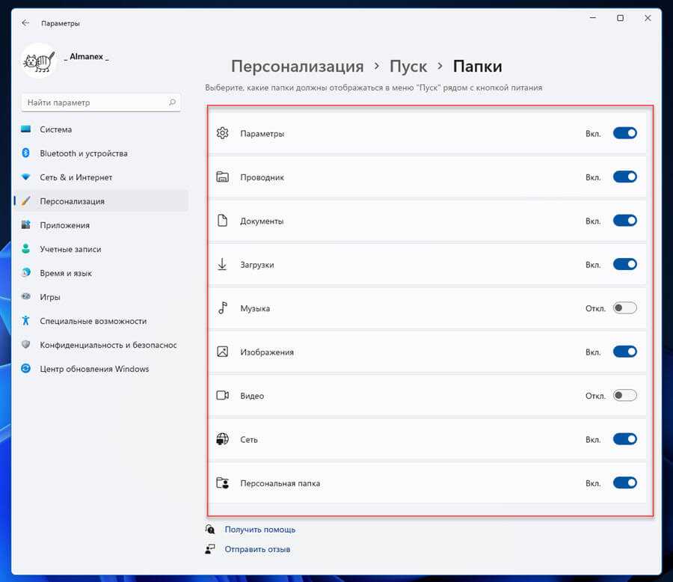Open the Получить помощь link
Viewport: 673px width, 582px height.
pos(259,530)
